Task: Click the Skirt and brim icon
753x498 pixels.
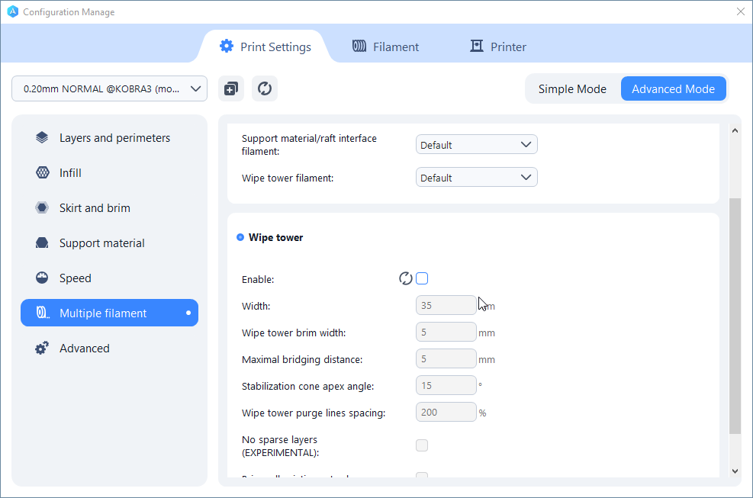Action: (43, 208)
